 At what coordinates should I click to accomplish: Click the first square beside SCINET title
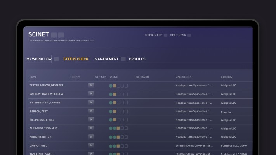(x=54, y=35)
